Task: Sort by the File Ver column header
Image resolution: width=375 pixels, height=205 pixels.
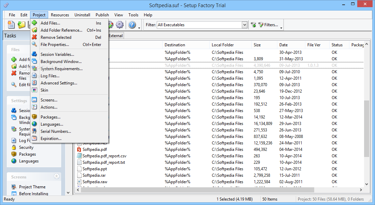Action: (317, 45)
